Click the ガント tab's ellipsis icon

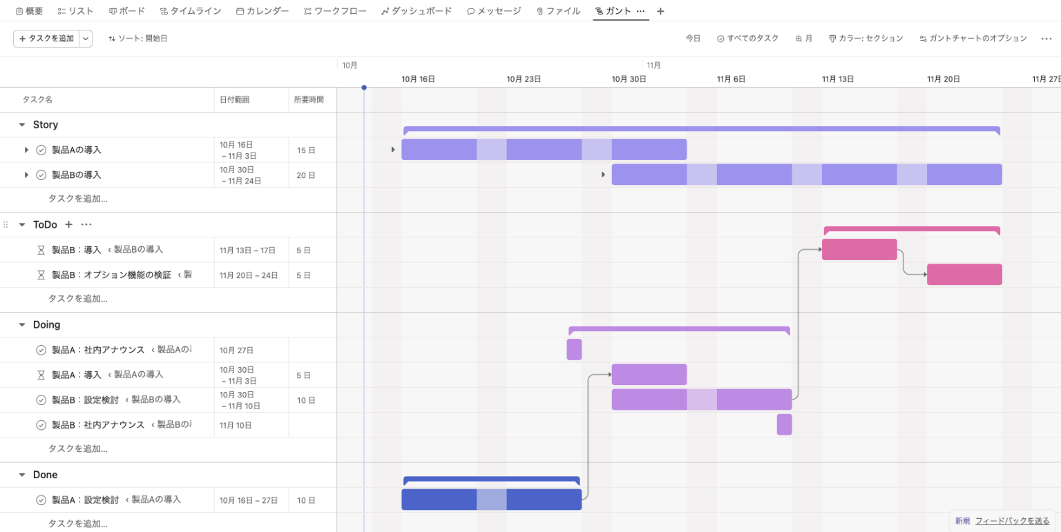640,11
